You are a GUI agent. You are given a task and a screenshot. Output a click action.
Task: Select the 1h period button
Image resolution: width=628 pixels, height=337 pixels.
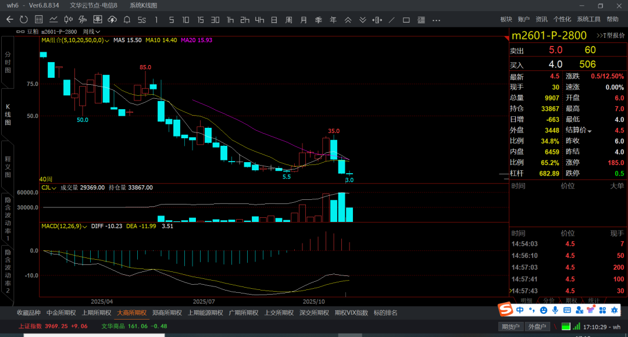[230, 20]
